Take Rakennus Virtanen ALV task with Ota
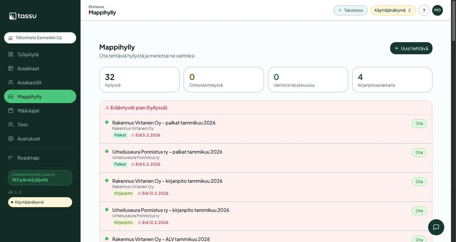456x242 pixels. (419, 240)
